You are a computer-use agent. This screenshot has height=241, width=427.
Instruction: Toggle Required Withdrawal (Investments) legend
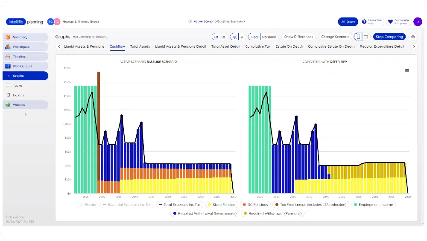click(x=205, y=213)
